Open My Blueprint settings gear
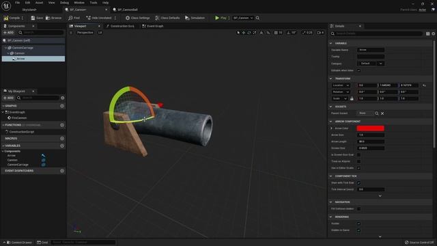The height and width of the screenshot is (246, 437). click(62, 98)
